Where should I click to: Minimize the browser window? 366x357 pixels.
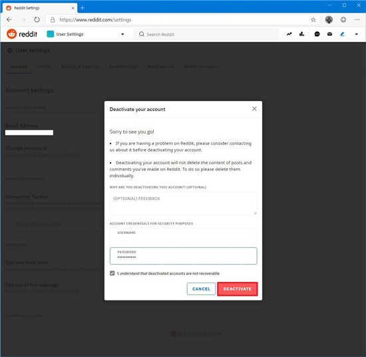(330, 5)
